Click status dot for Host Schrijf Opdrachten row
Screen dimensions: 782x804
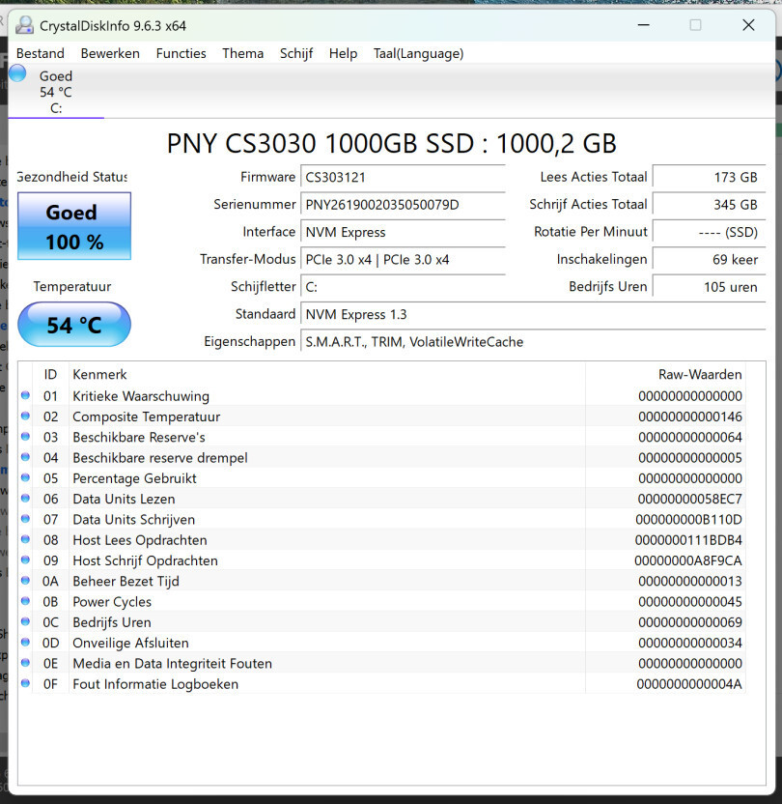[x=25, y=560]
